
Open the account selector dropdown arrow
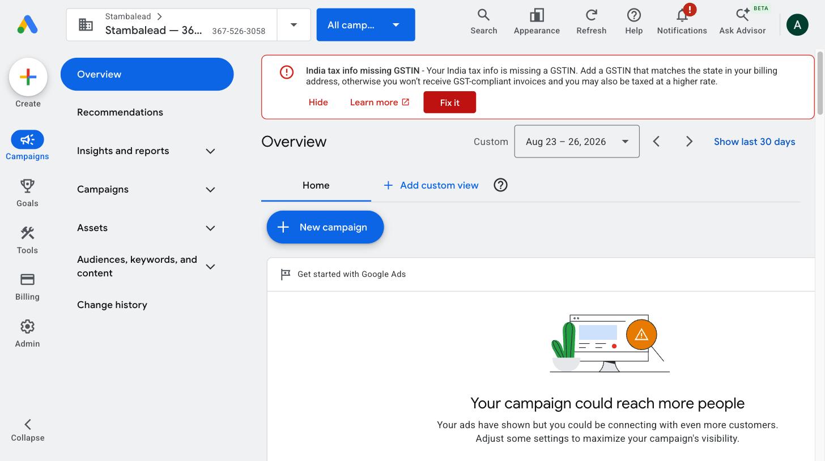pos(294,25)
